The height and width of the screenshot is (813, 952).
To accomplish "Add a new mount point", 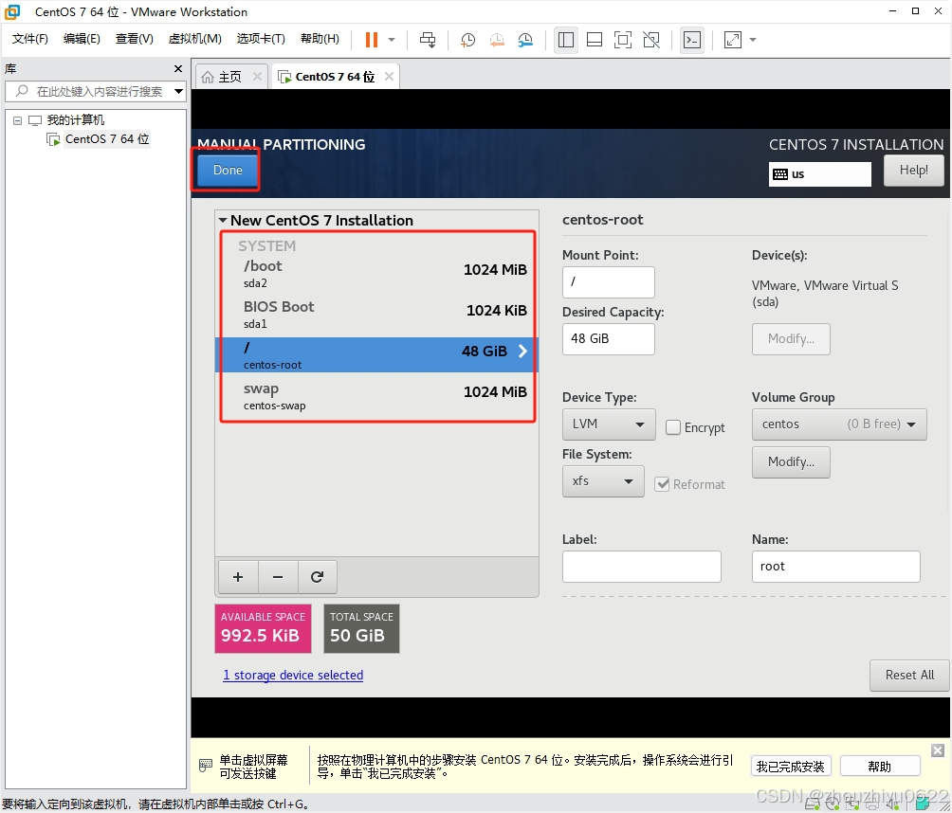I will pos(238,577).
